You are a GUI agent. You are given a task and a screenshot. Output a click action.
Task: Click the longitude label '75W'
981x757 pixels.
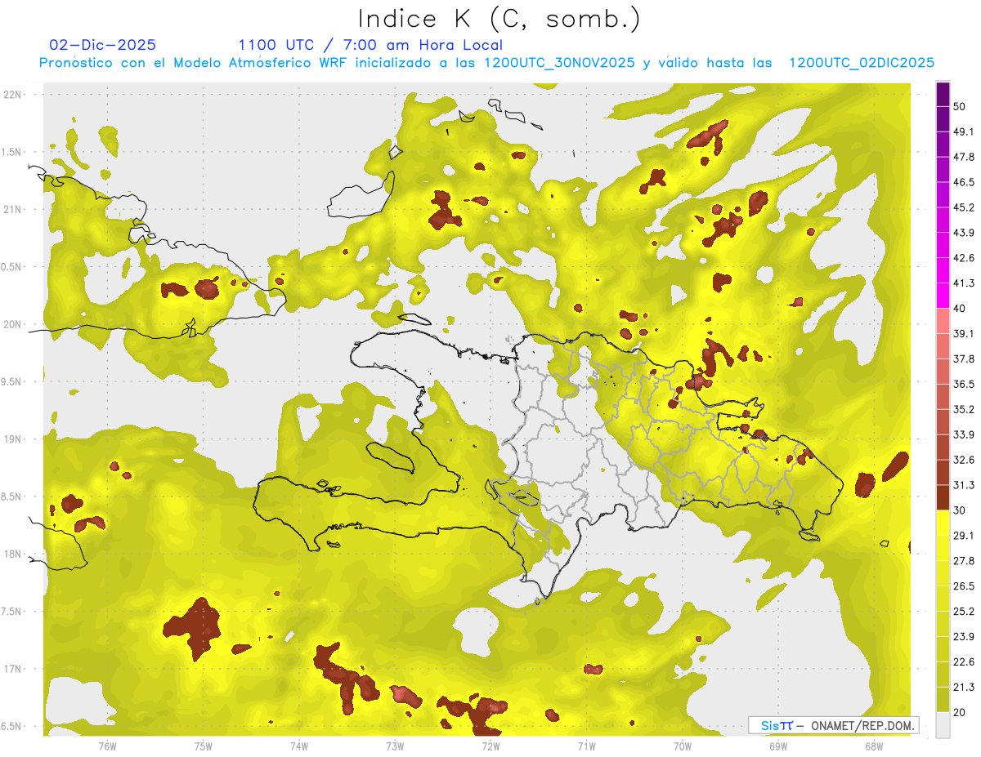point(203,746)
